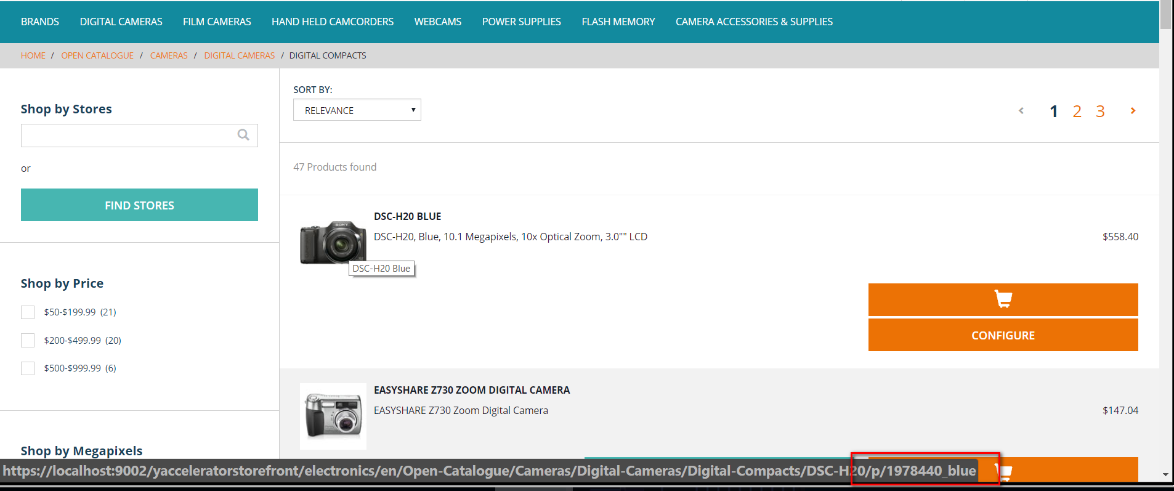Image resolution: width=1174 pixels, height=491 pixels.
Task: Go to results page 3
Action: click(1100, 112)
